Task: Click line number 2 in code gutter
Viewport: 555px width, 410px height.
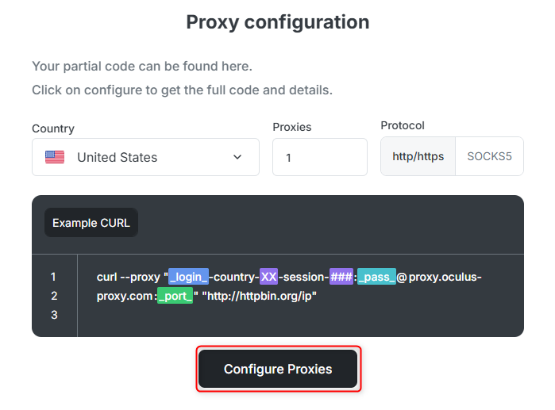Action: 54,296
